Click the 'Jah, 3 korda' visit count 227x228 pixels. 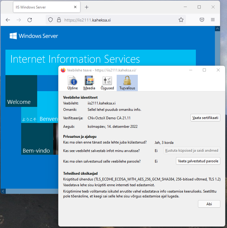[164, 143]
